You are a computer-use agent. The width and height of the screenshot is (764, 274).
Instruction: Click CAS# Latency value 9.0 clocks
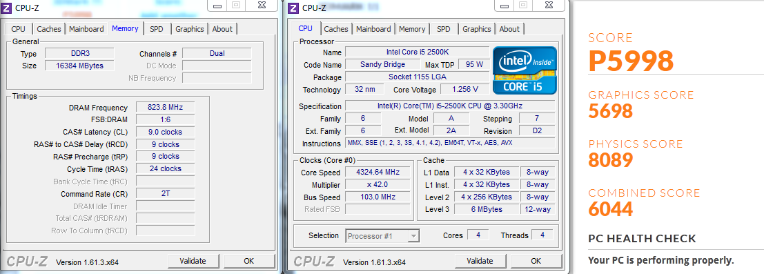[x=165, y=132]
